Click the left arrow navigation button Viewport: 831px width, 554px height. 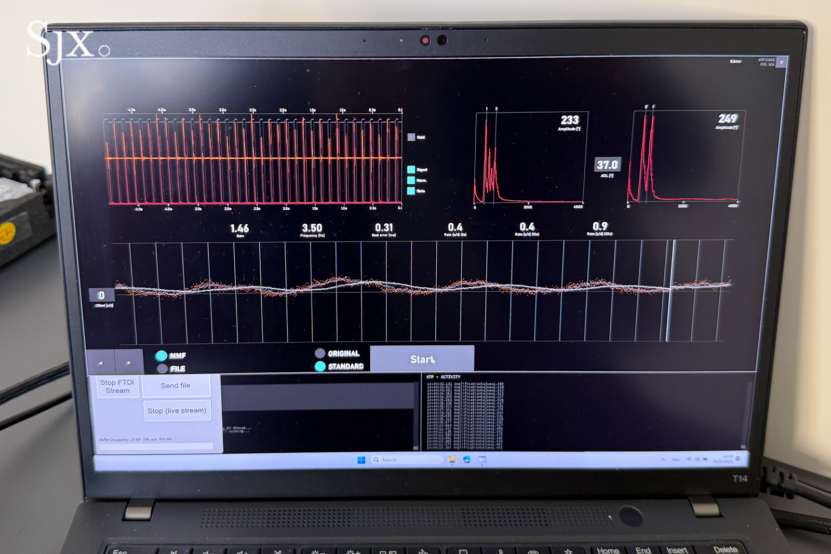[100, 362]
